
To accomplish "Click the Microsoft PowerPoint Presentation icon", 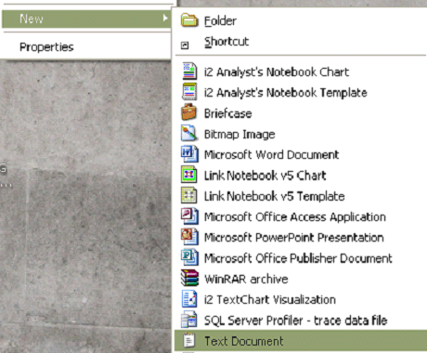I will [x=189, y=237].
